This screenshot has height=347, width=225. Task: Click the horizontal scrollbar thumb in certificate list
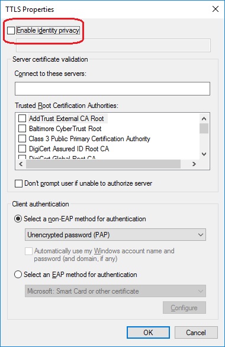point(103,164)
